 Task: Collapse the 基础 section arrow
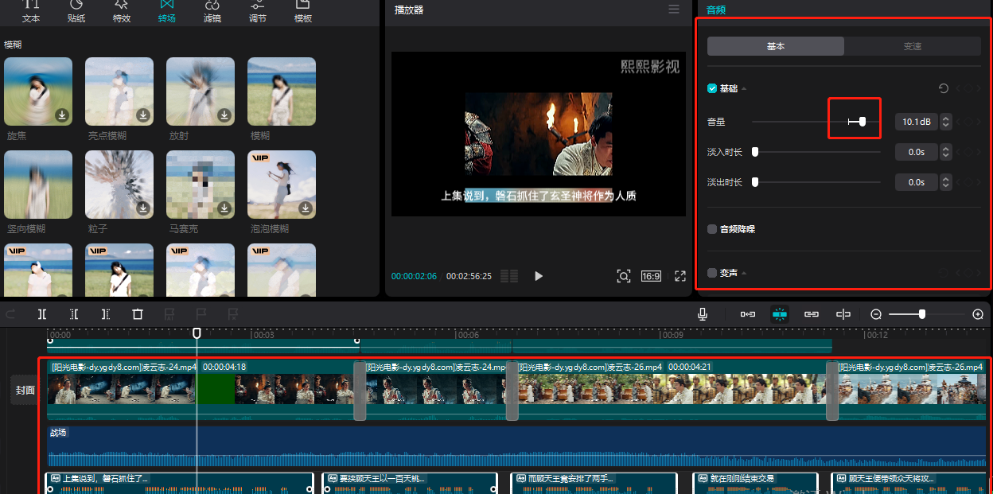[744, 88]
